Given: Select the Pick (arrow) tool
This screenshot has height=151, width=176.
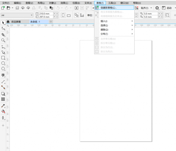Looking at the screenshot, I should (x=3, y=23).
